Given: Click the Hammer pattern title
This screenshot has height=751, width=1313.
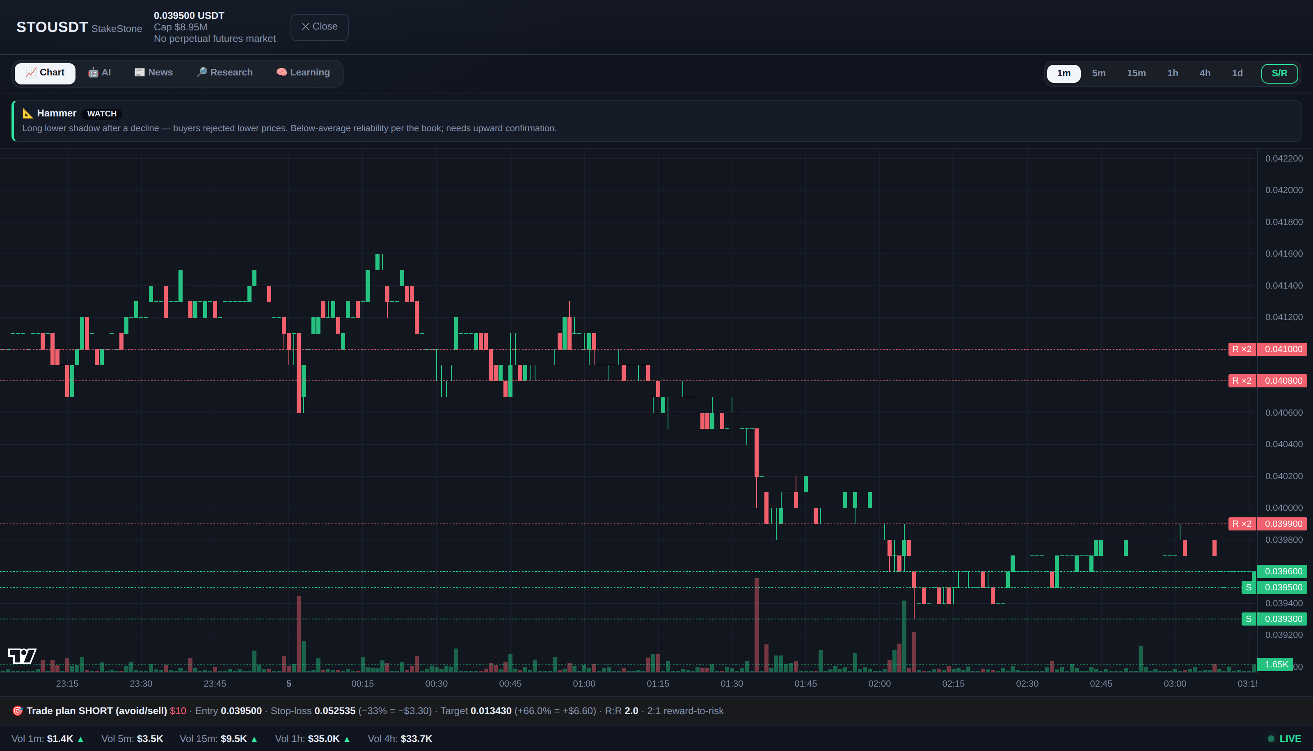Looking at the screenshot, I should 57,114.
